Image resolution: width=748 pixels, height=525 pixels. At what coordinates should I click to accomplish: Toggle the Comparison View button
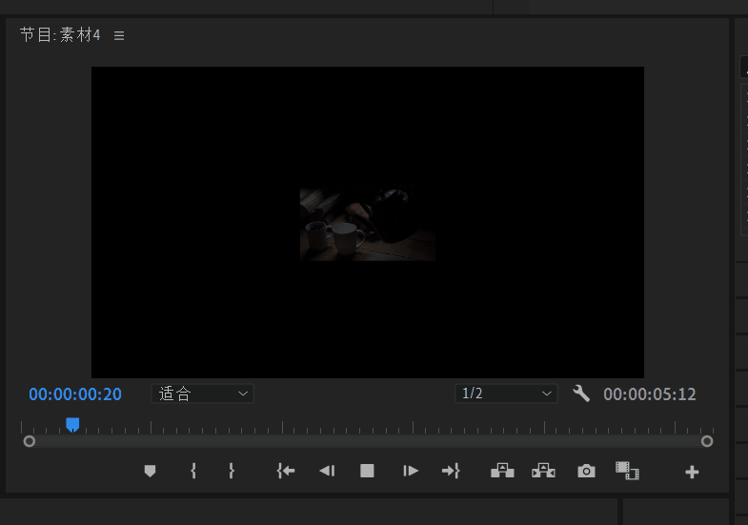point(627,471)
